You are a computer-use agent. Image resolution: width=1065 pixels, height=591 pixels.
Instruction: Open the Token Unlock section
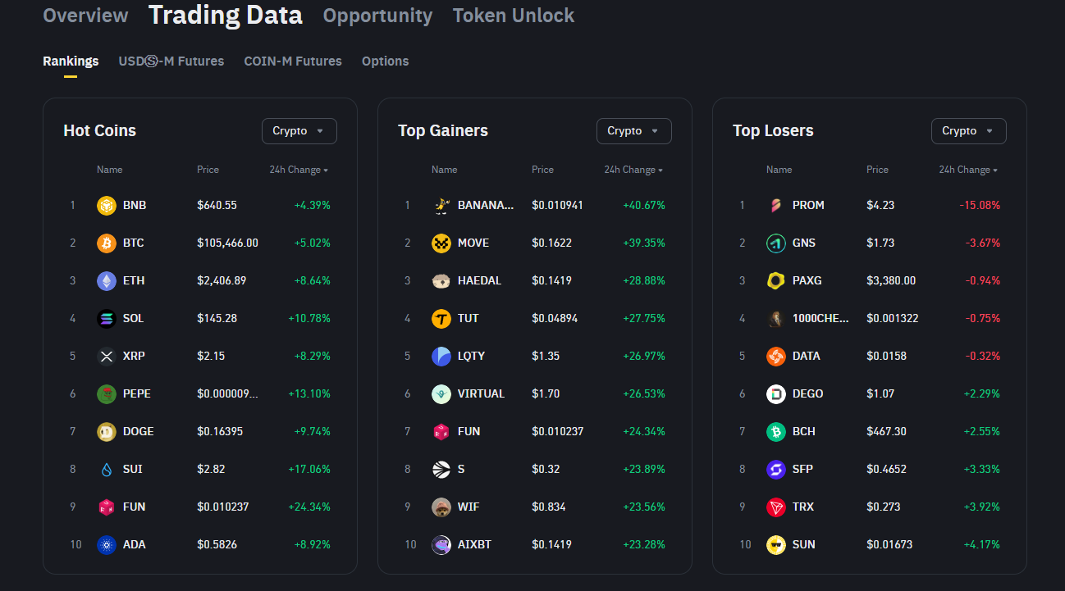[514, 16]
